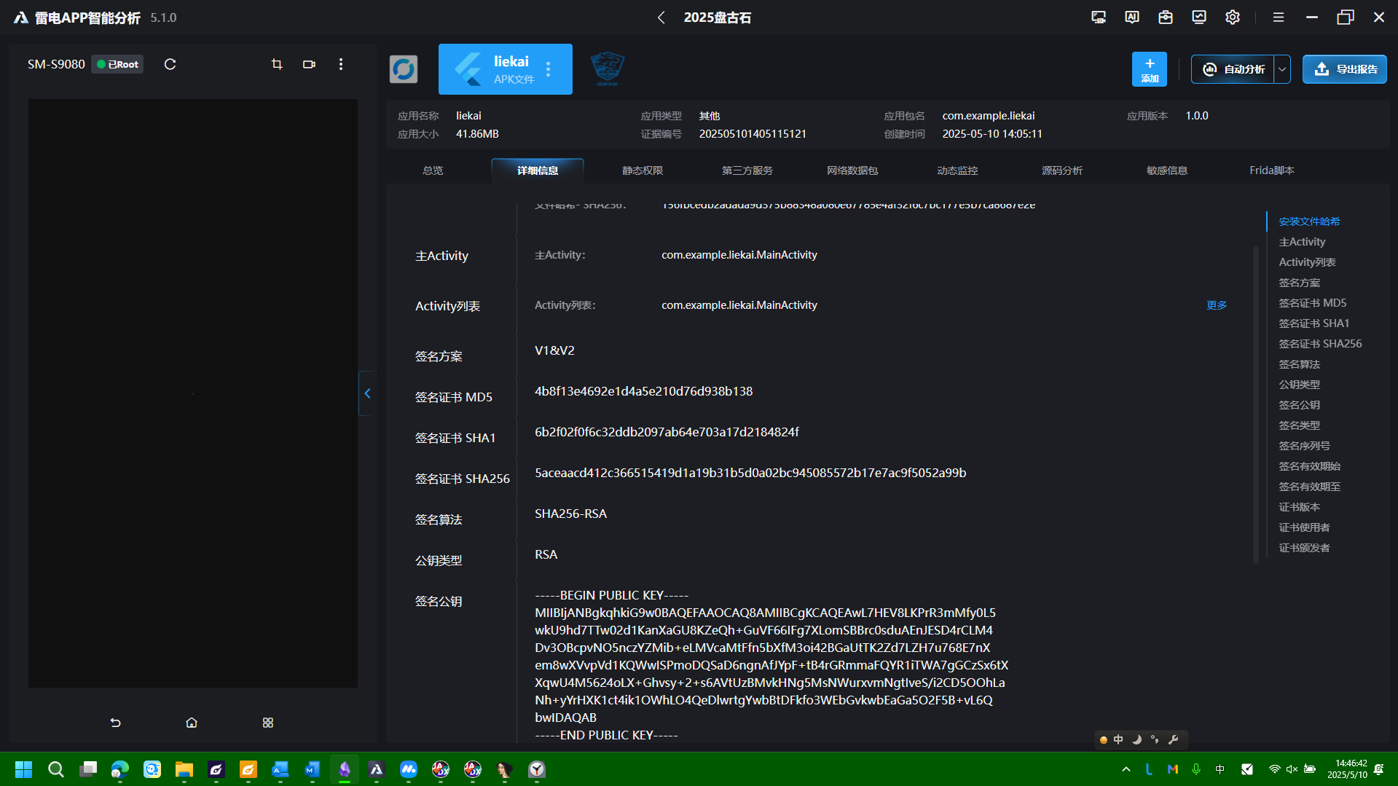Switch to the Frida脚本 tab
Viewport: 1398px width, 786px height.
[x=1272, y=170]
